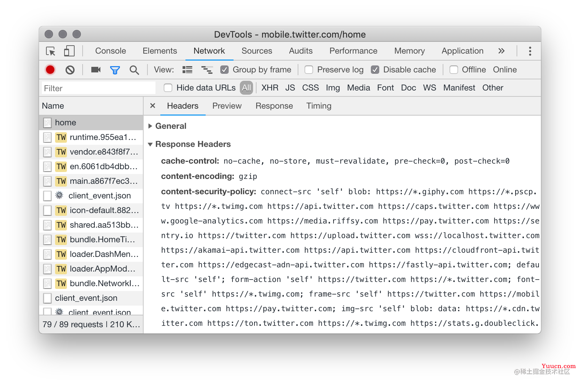
Task: Click the gear icon beside client_event.json
Action: tap(60, 195)
